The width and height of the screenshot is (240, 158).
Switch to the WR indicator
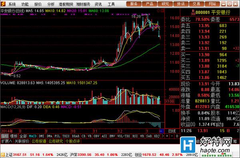pos(142,136)
